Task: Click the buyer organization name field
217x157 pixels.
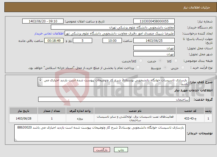Action: tap(113, 27)
